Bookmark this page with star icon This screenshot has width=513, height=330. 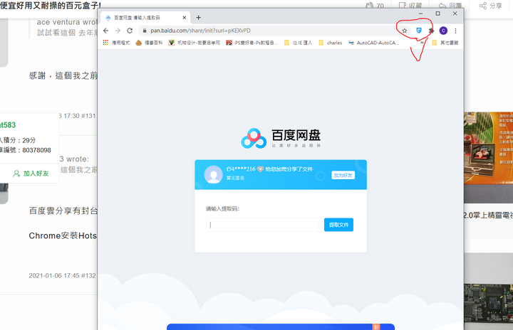coord(405,31)
